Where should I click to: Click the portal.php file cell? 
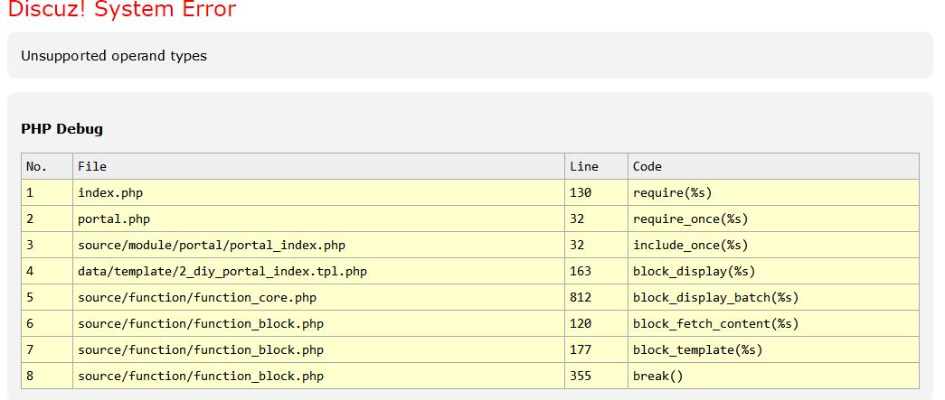[114, 219]
